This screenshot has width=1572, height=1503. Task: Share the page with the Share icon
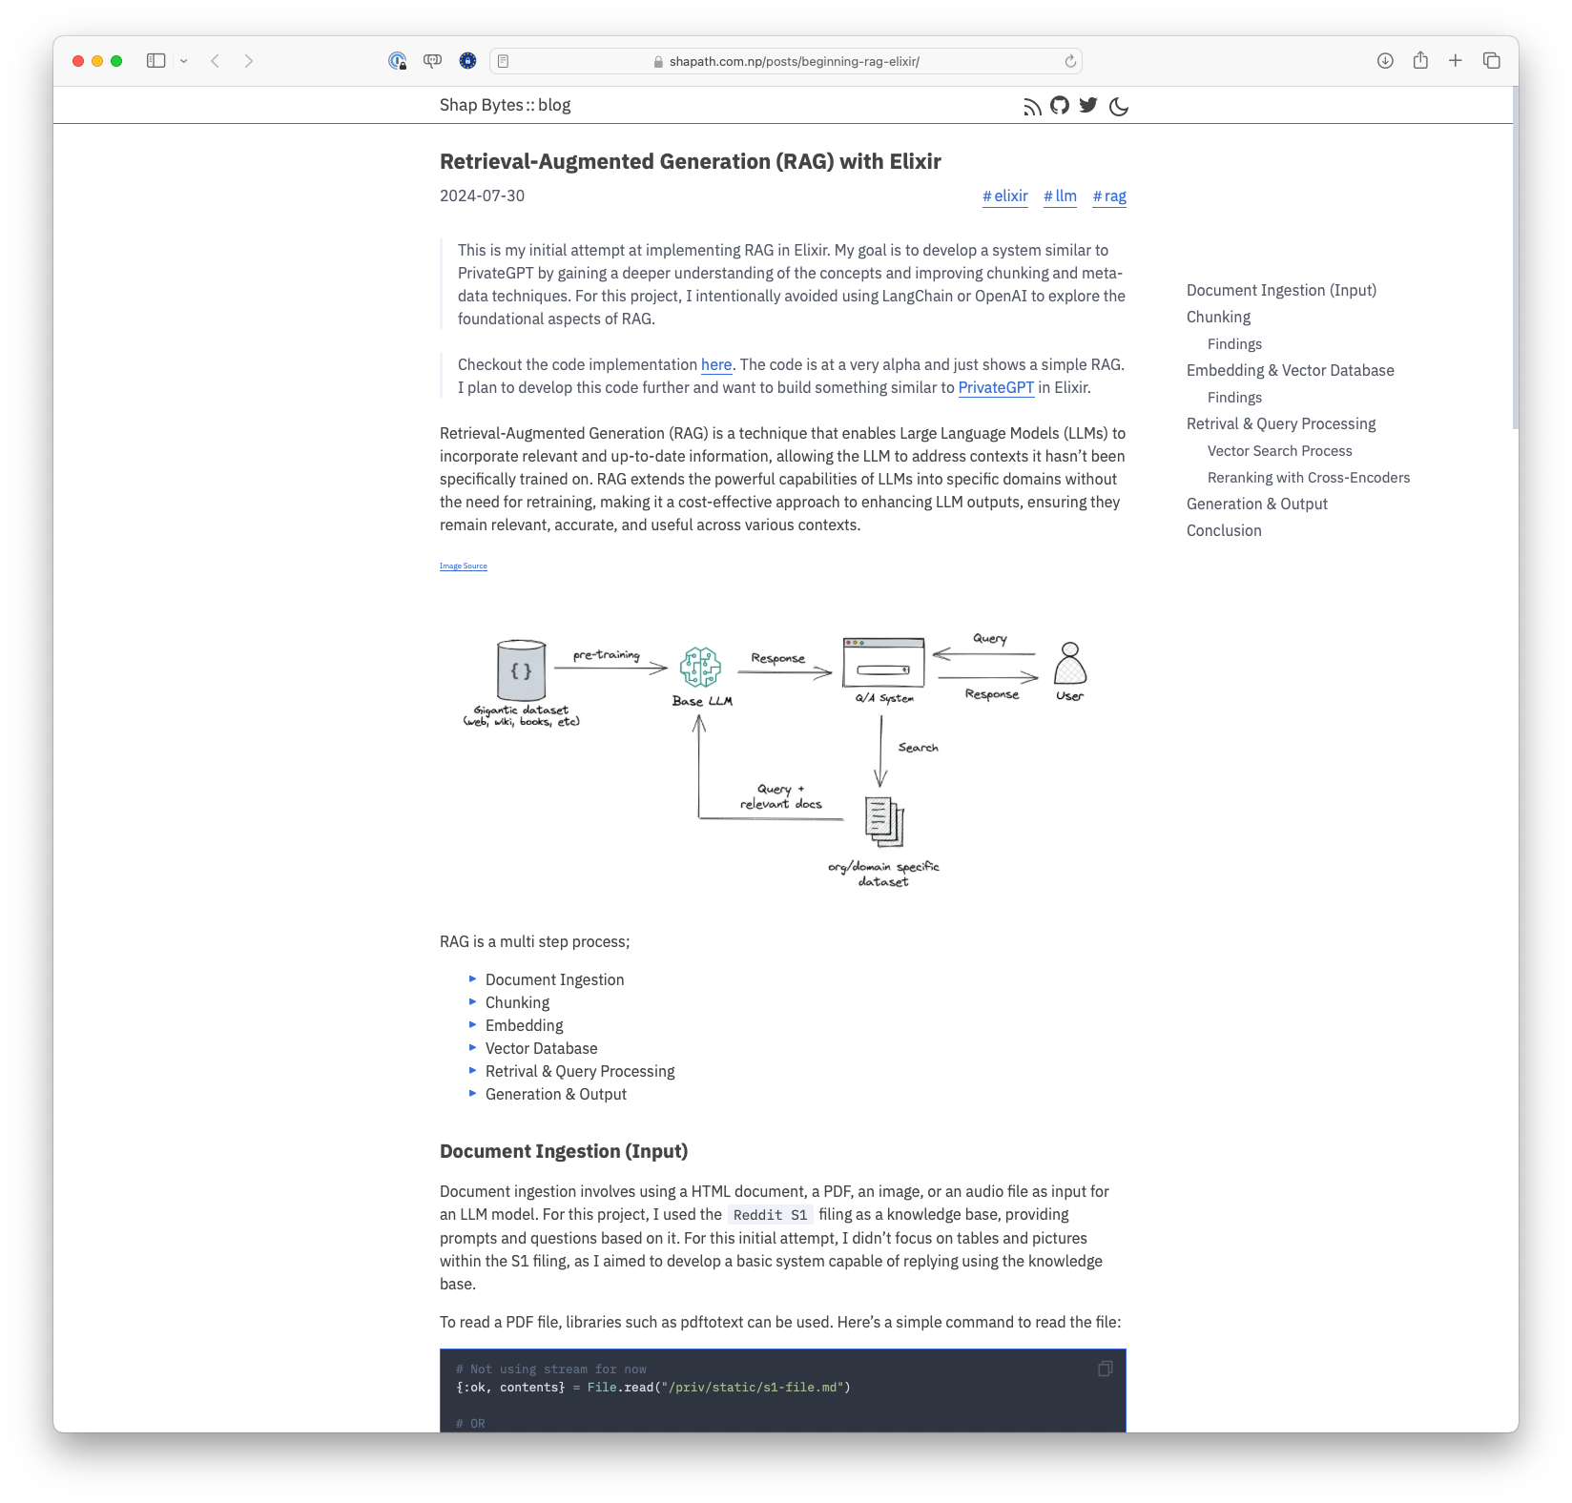click(x=1419, y=60)
